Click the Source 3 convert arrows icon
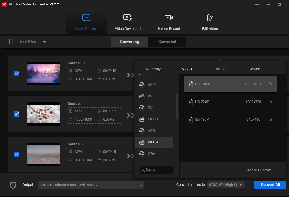Screen dimensions: 289x197 coord(130,156)
